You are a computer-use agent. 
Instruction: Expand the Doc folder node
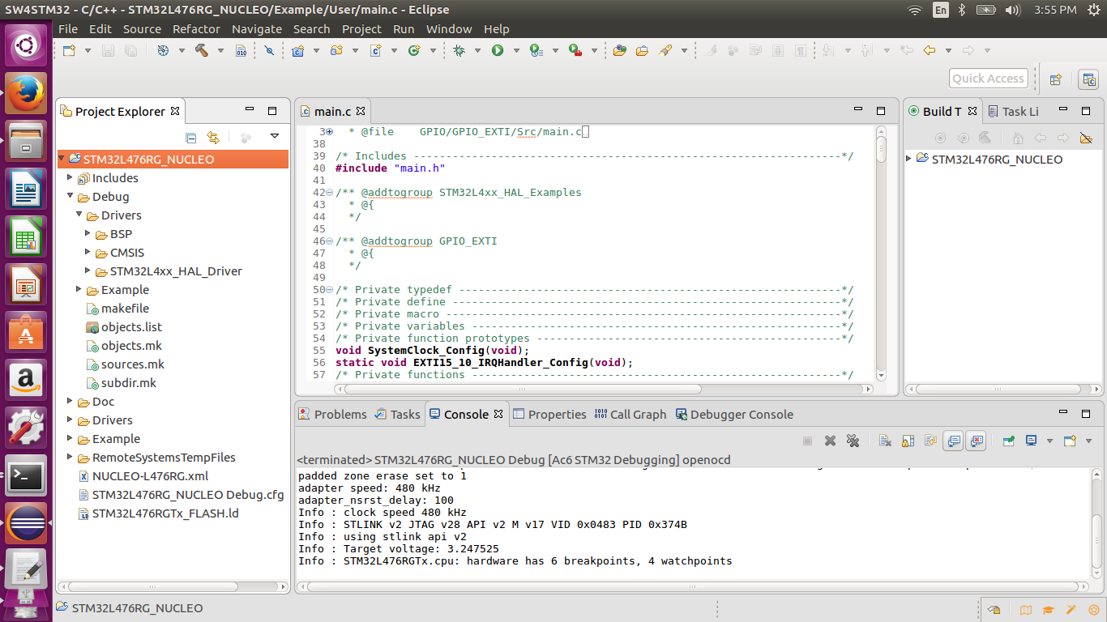(71, 402)
